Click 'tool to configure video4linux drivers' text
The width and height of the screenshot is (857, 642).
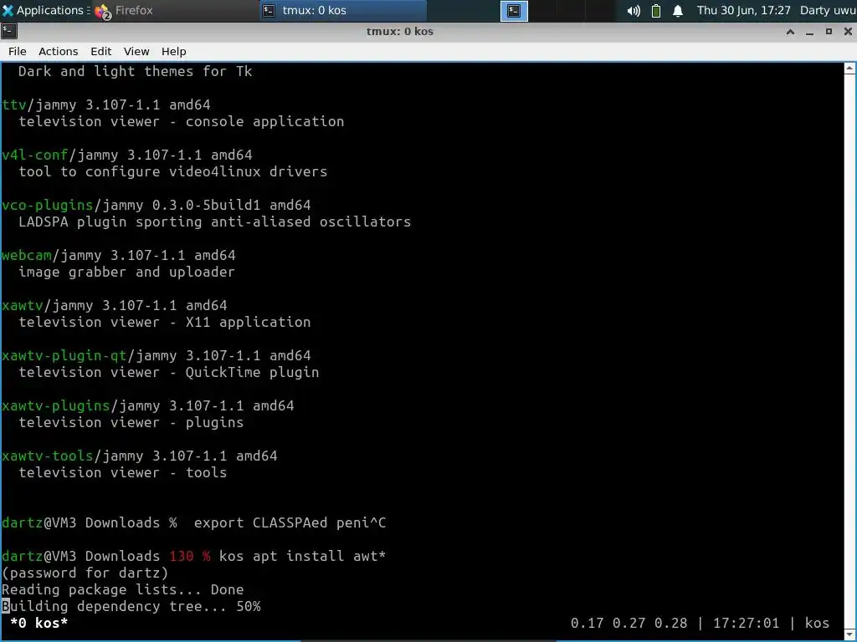point(172,171)
